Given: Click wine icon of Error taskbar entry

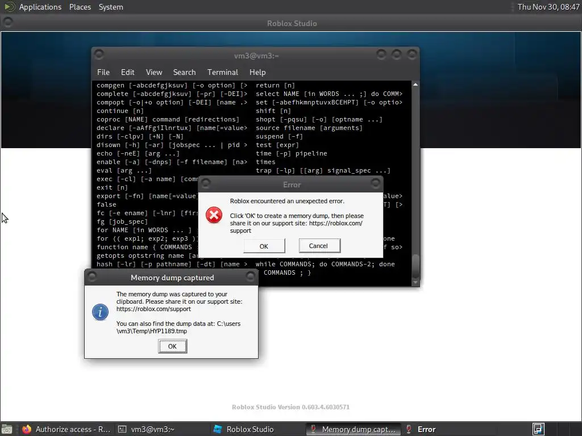Looking at the screenshot, I should pyautogui.click(x=409, y=429).
